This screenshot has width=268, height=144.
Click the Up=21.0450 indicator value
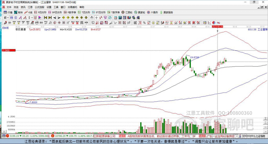(x=50, y=29)
